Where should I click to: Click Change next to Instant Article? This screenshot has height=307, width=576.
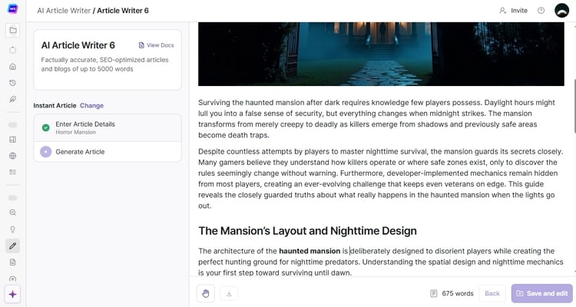tap(92, 105)
